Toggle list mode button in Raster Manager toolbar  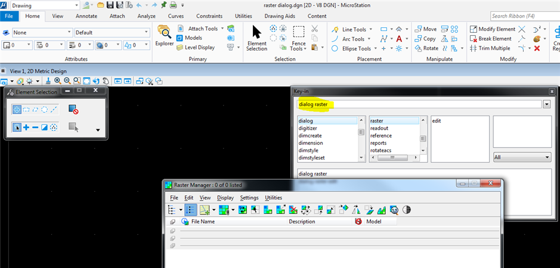(x=191, y=210)
